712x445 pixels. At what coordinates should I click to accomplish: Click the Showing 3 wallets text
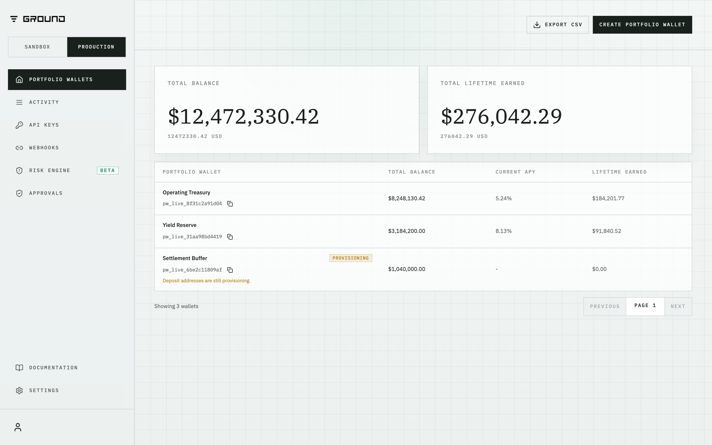[x=176, y=306]
